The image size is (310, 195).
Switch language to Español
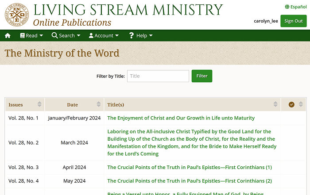[296, 7]
